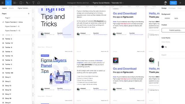Click the bg local style swatch
185x104 pixels.
[162, 47]
